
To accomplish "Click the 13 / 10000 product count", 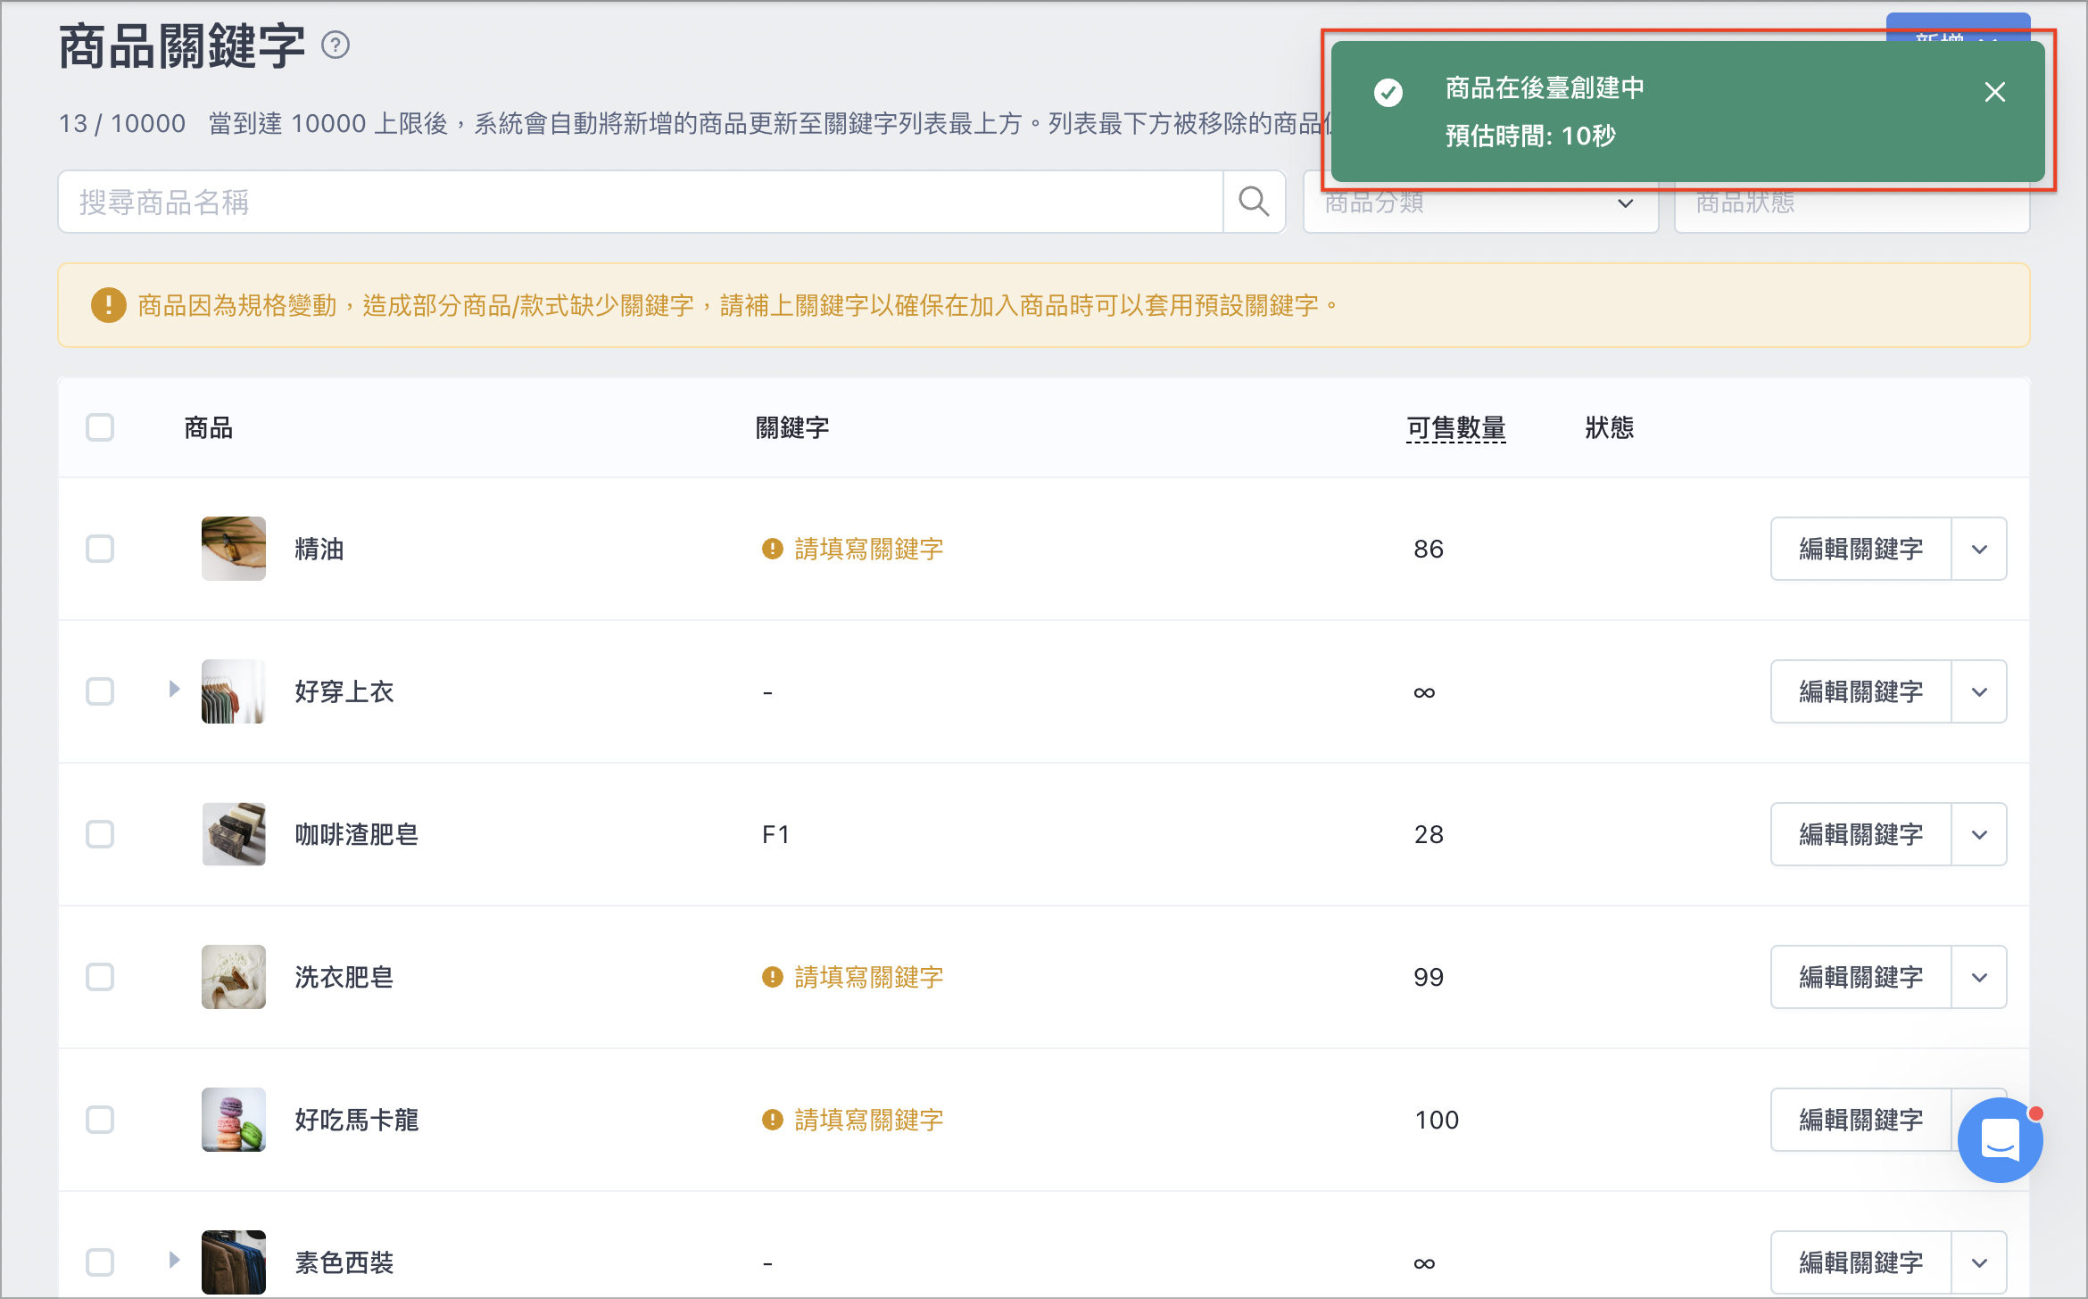I will click(122, 123).
